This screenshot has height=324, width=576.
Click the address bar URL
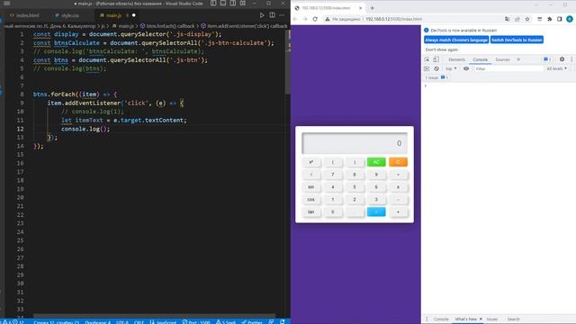click(x=393, y=19)
